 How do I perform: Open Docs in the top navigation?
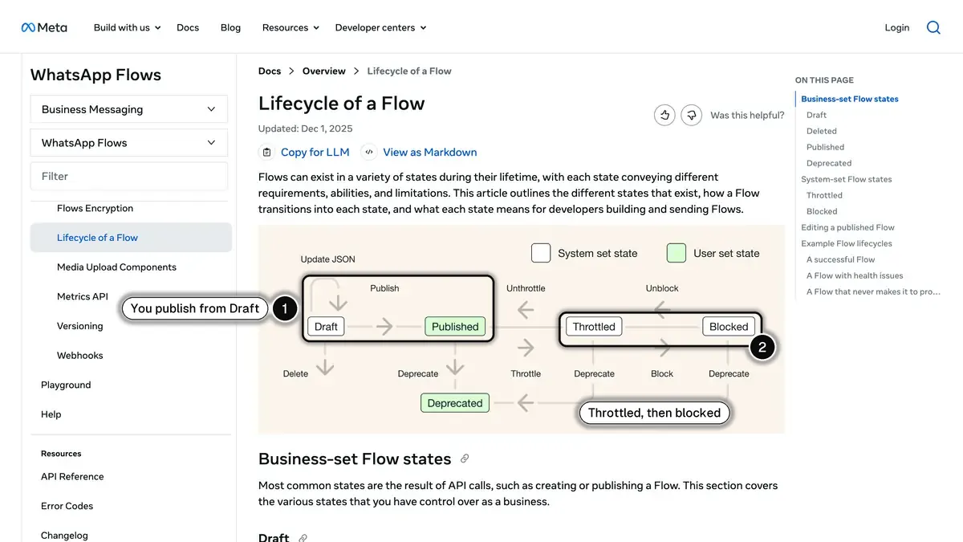click(x=188, y=27)
